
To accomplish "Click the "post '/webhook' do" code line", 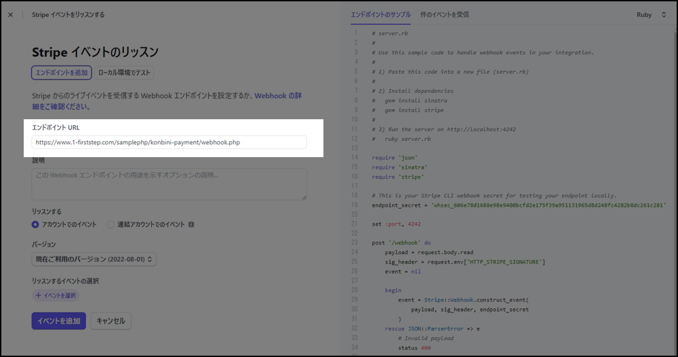I will [x=401, y=243].
